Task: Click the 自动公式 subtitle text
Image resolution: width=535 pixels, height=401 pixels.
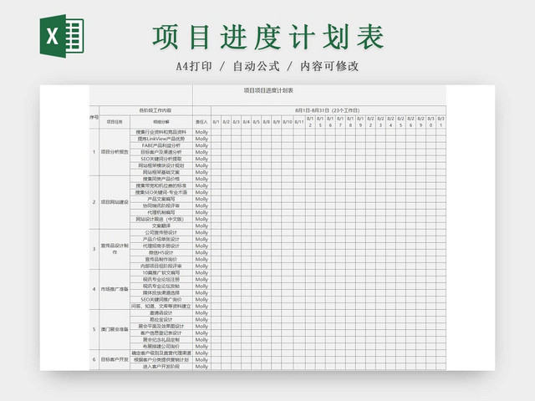Action: 257,66
